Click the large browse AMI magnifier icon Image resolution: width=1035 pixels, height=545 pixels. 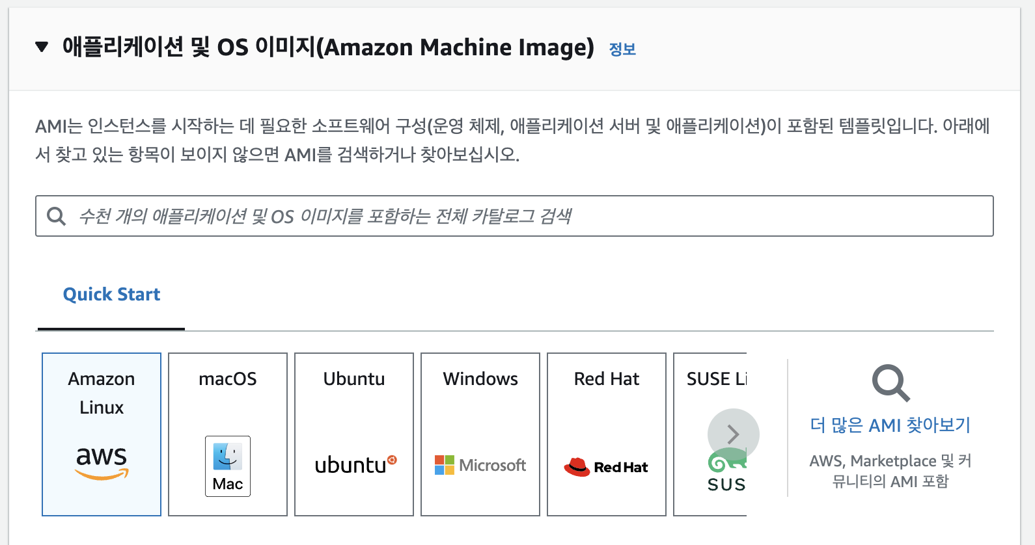click(890, 383)
